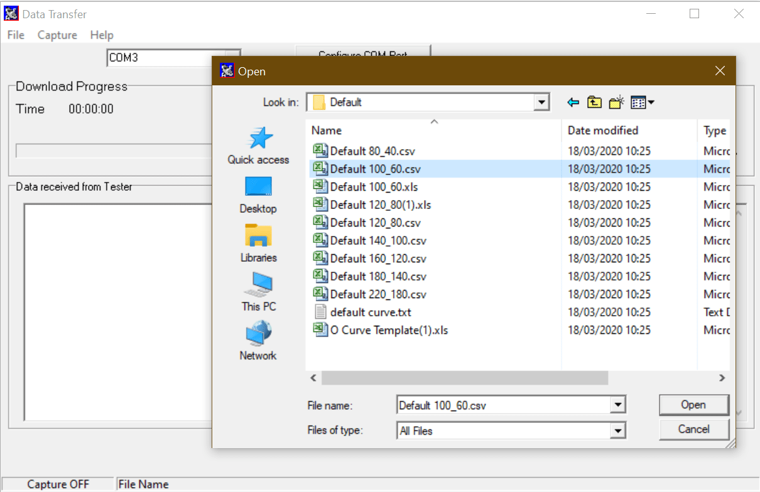Click the Up One Level folder icon
The width and height of the screenshot is (760, 492).
pos(594,102)
